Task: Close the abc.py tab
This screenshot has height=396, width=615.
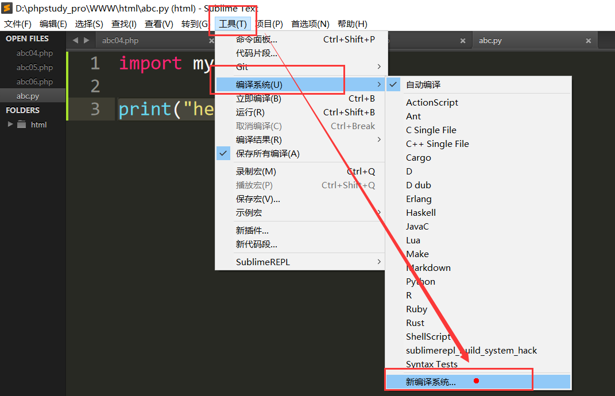Action: coord(588,41)
